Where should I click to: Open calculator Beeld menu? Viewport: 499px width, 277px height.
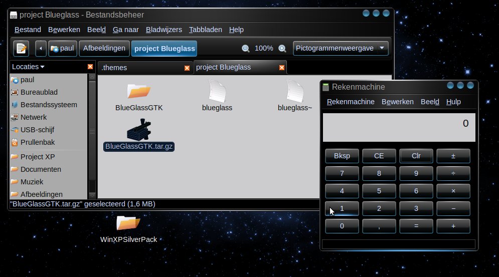click(430, 102)
